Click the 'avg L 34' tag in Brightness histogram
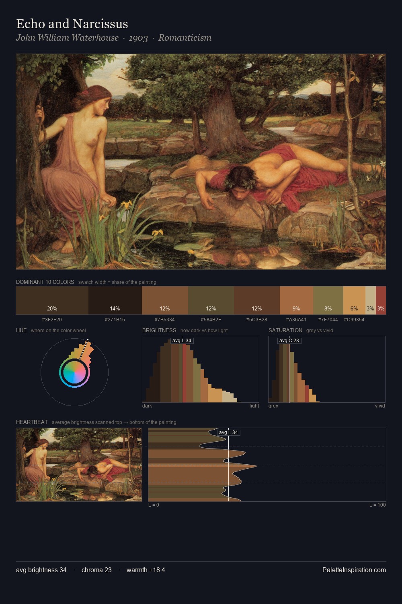Screen dimensions: 402x604 (182, 341)
